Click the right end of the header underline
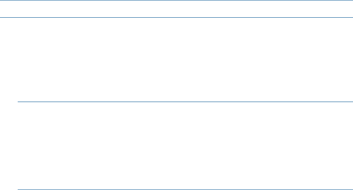 coord(352,17)
